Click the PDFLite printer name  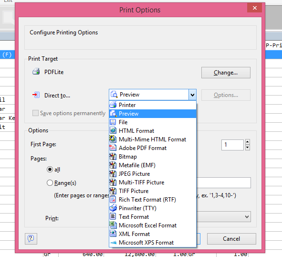pyautogui.click(x=54, y=72)
